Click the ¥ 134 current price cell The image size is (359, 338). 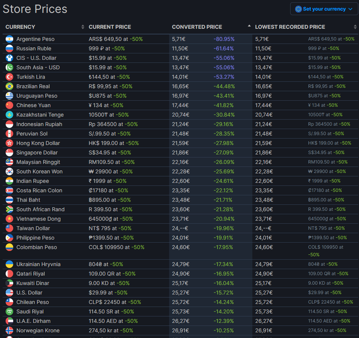pos(106,105)
